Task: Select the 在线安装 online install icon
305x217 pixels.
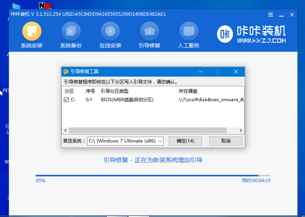Action: (110, 32)
